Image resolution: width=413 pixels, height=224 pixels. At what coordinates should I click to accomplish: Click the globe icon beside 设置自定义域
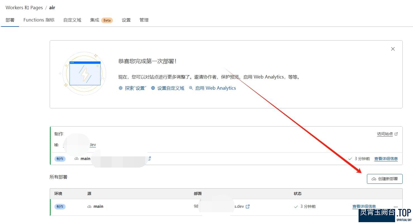153,88
